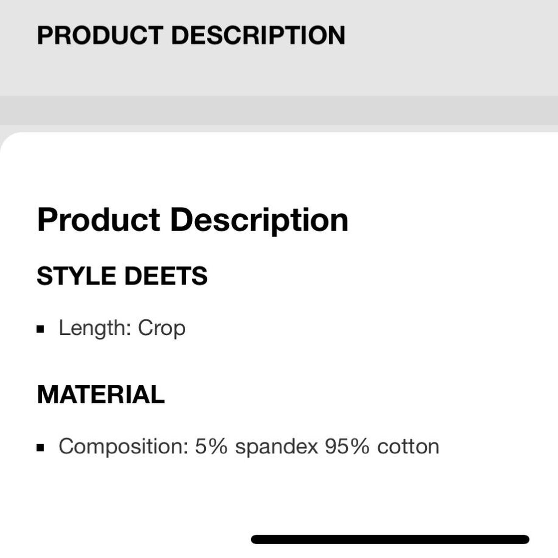Select the 5% figure before spandex
This screenshot has width=558, height=558.
pos(211,446)
